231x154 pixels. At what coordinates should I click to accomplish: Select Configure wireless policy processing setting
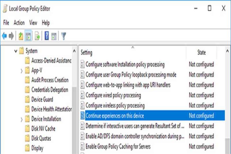pyautogui.click(x=115, y=105)
